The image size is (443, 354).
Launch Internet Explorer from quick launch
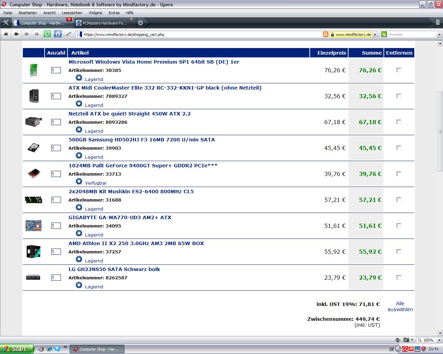point(49,349)
